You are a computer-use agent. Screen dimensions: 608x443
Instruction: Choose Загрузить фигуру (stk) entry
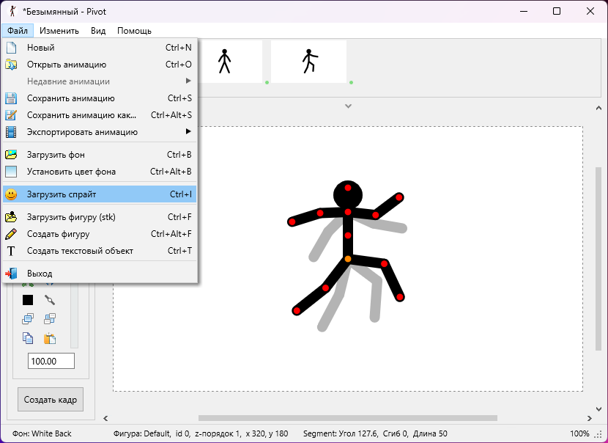[100, 216]
